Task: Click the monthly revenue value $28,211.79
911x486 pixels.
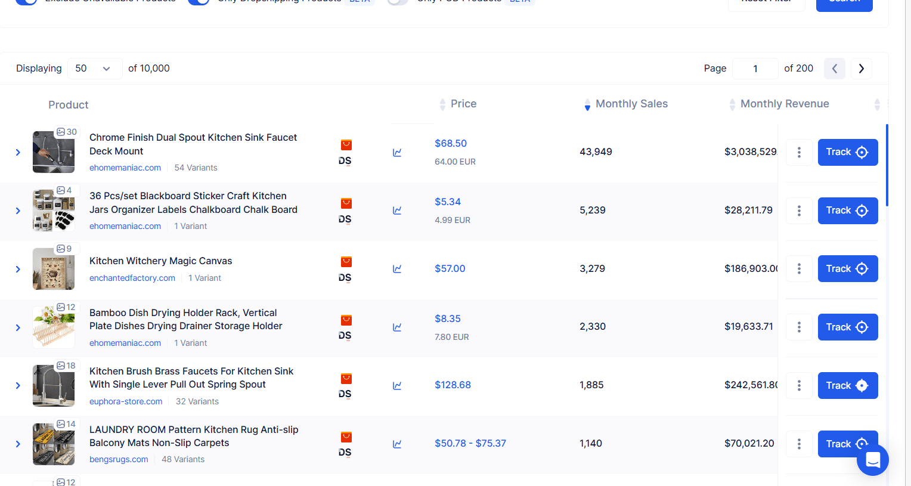Action: [x=748, y=210]
